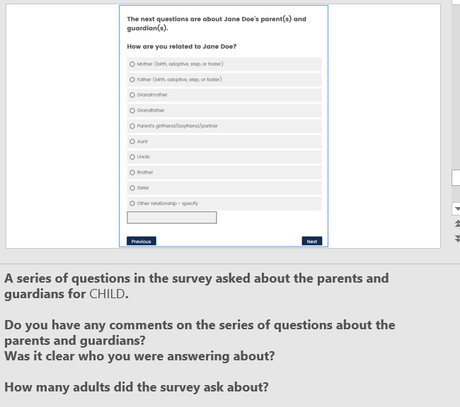
Task: Go to previous slide with double-up arrow
Action: click(x=456, y=223)
